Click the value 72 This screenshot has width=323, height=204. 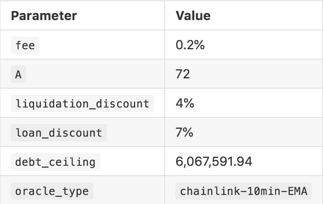point(183,74)
